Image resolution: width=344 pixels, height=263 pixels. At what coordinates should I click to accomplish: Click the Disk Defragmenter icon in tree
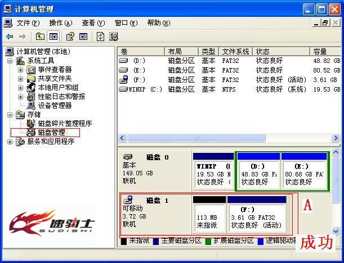coord(31,124)
